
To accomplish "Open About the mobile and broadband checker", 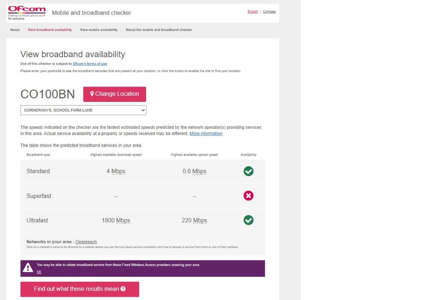I will 159,30.
